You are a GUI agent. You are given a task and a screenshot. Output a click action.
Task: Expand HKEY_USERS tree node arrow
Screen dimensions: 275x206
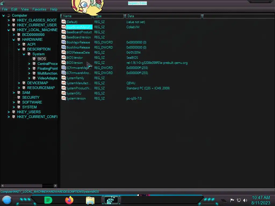coord(8,112)
